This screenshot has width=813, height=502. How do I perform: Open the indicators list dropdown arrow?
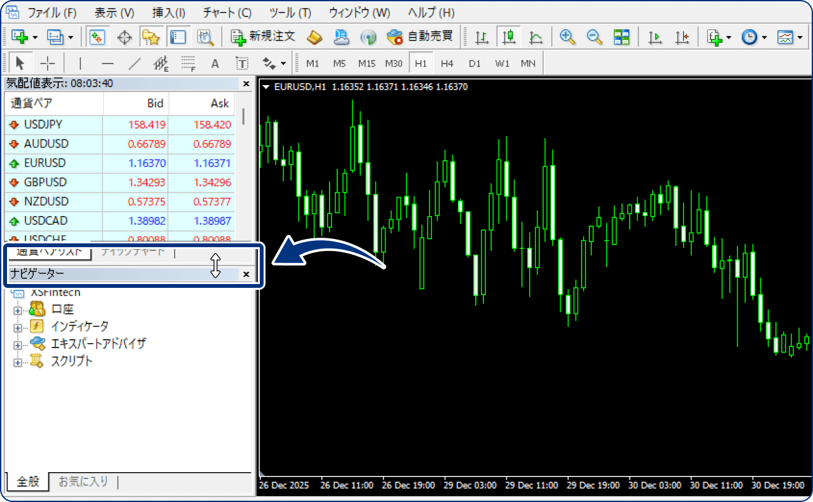pyautogui.click(x=729, y=37)
